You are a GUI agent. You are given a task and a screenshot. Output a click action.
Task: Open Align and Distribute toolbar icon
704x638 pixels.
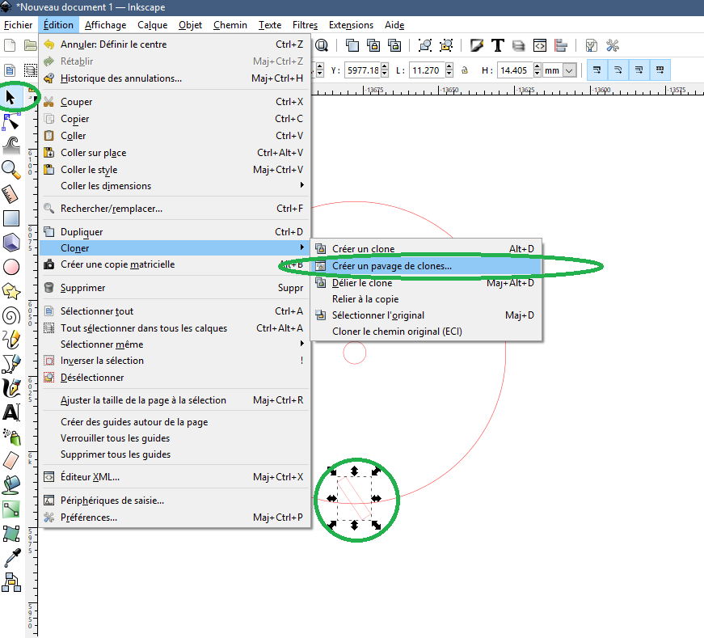pos(561,45)
